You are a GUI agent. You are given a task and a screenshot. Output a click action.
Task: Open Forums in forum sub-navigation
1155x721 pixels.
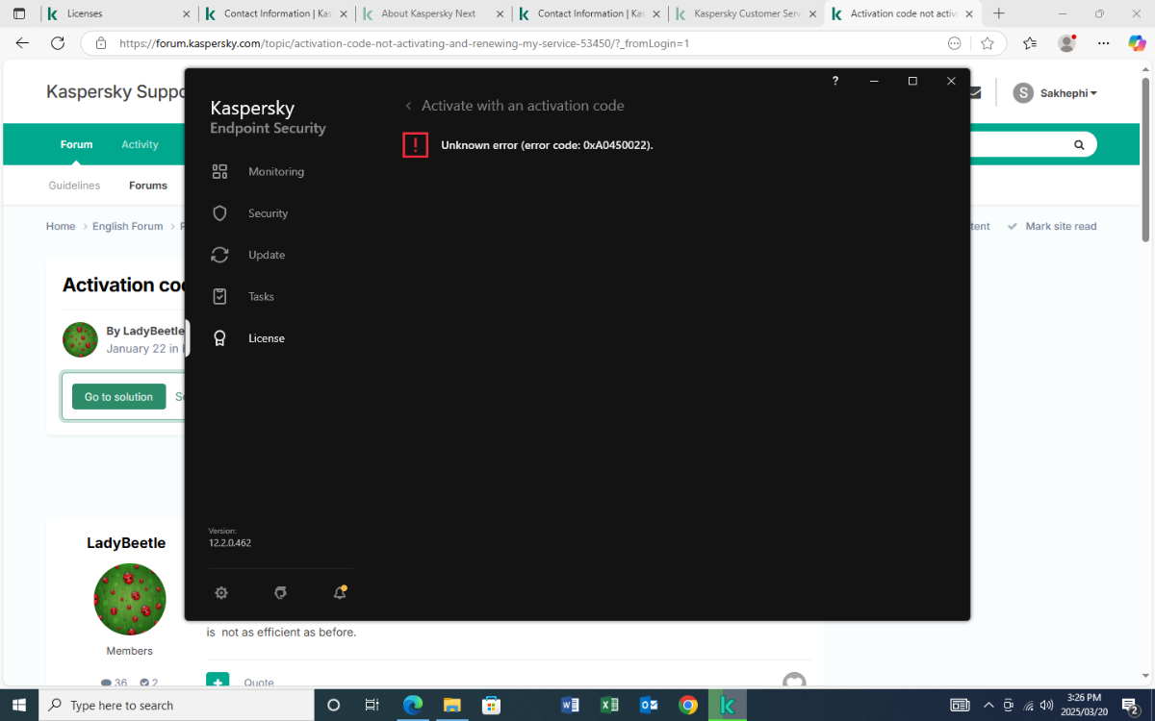click(x=148, y=186)
